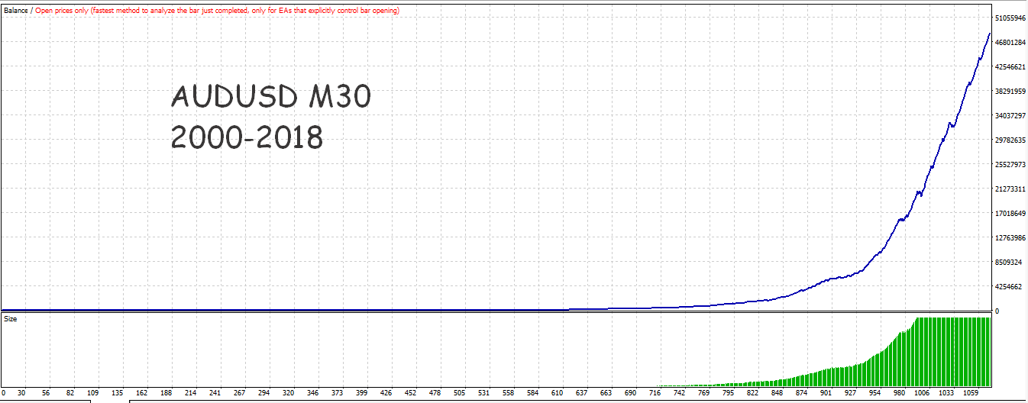The height and width of the screenshot is (403, 1028).
Task: Click trade number 822 on horizontal axis
Action: click(x=752, y=393)
